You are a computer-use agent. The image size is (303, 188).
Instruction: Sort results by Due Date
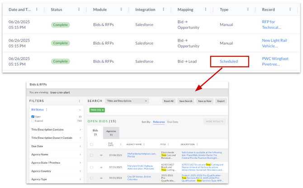point(173,122)
